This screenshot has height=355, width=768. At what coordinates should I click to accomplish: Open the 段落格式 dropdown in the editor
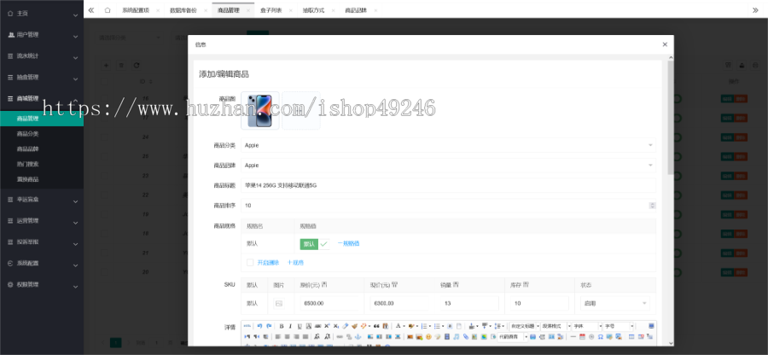point(556,326)
